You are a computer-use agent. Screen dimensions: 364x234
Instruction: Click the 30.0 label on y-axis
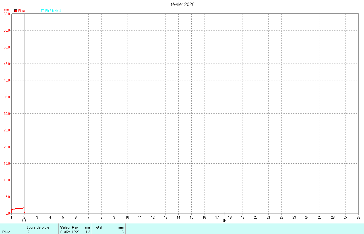pyautogui.click(x=7, y=114)
